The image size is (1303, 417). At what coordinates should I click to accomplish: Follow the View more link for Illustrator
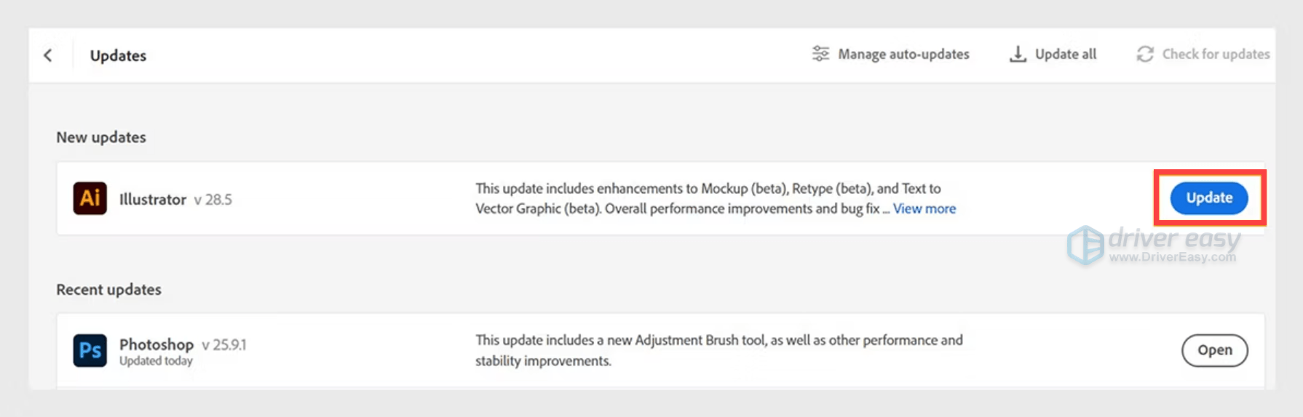924,208
